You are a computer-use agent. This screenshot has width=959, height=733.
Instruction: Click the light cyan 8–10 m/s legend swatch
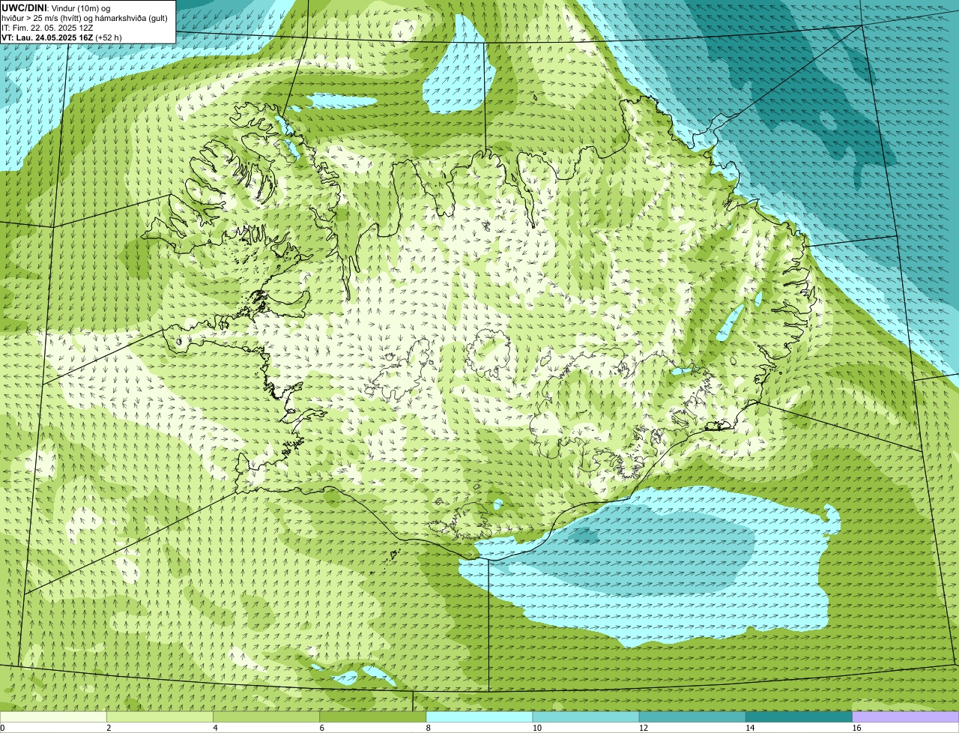pyautogui.click(x=479, y=717)
